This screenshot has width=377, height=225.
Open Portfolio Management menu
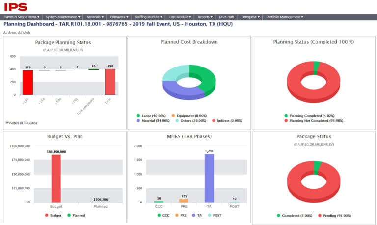pos(284,17)
